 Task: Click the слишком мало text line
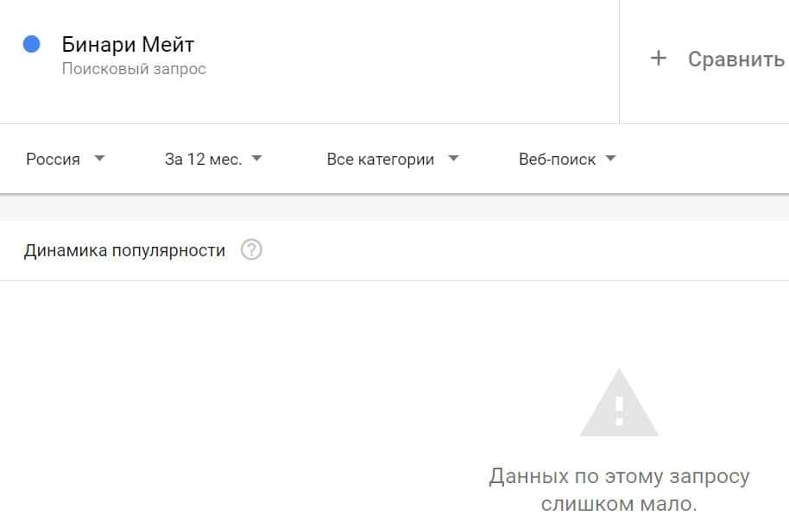point(618,503)
